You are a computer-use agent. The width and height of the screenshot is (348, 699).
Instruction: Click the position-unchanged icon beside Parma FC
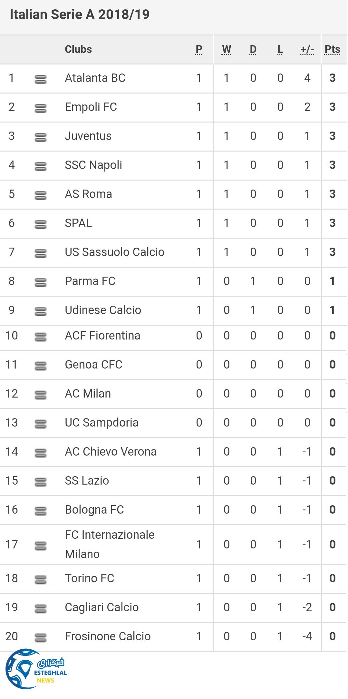point(41,282)
